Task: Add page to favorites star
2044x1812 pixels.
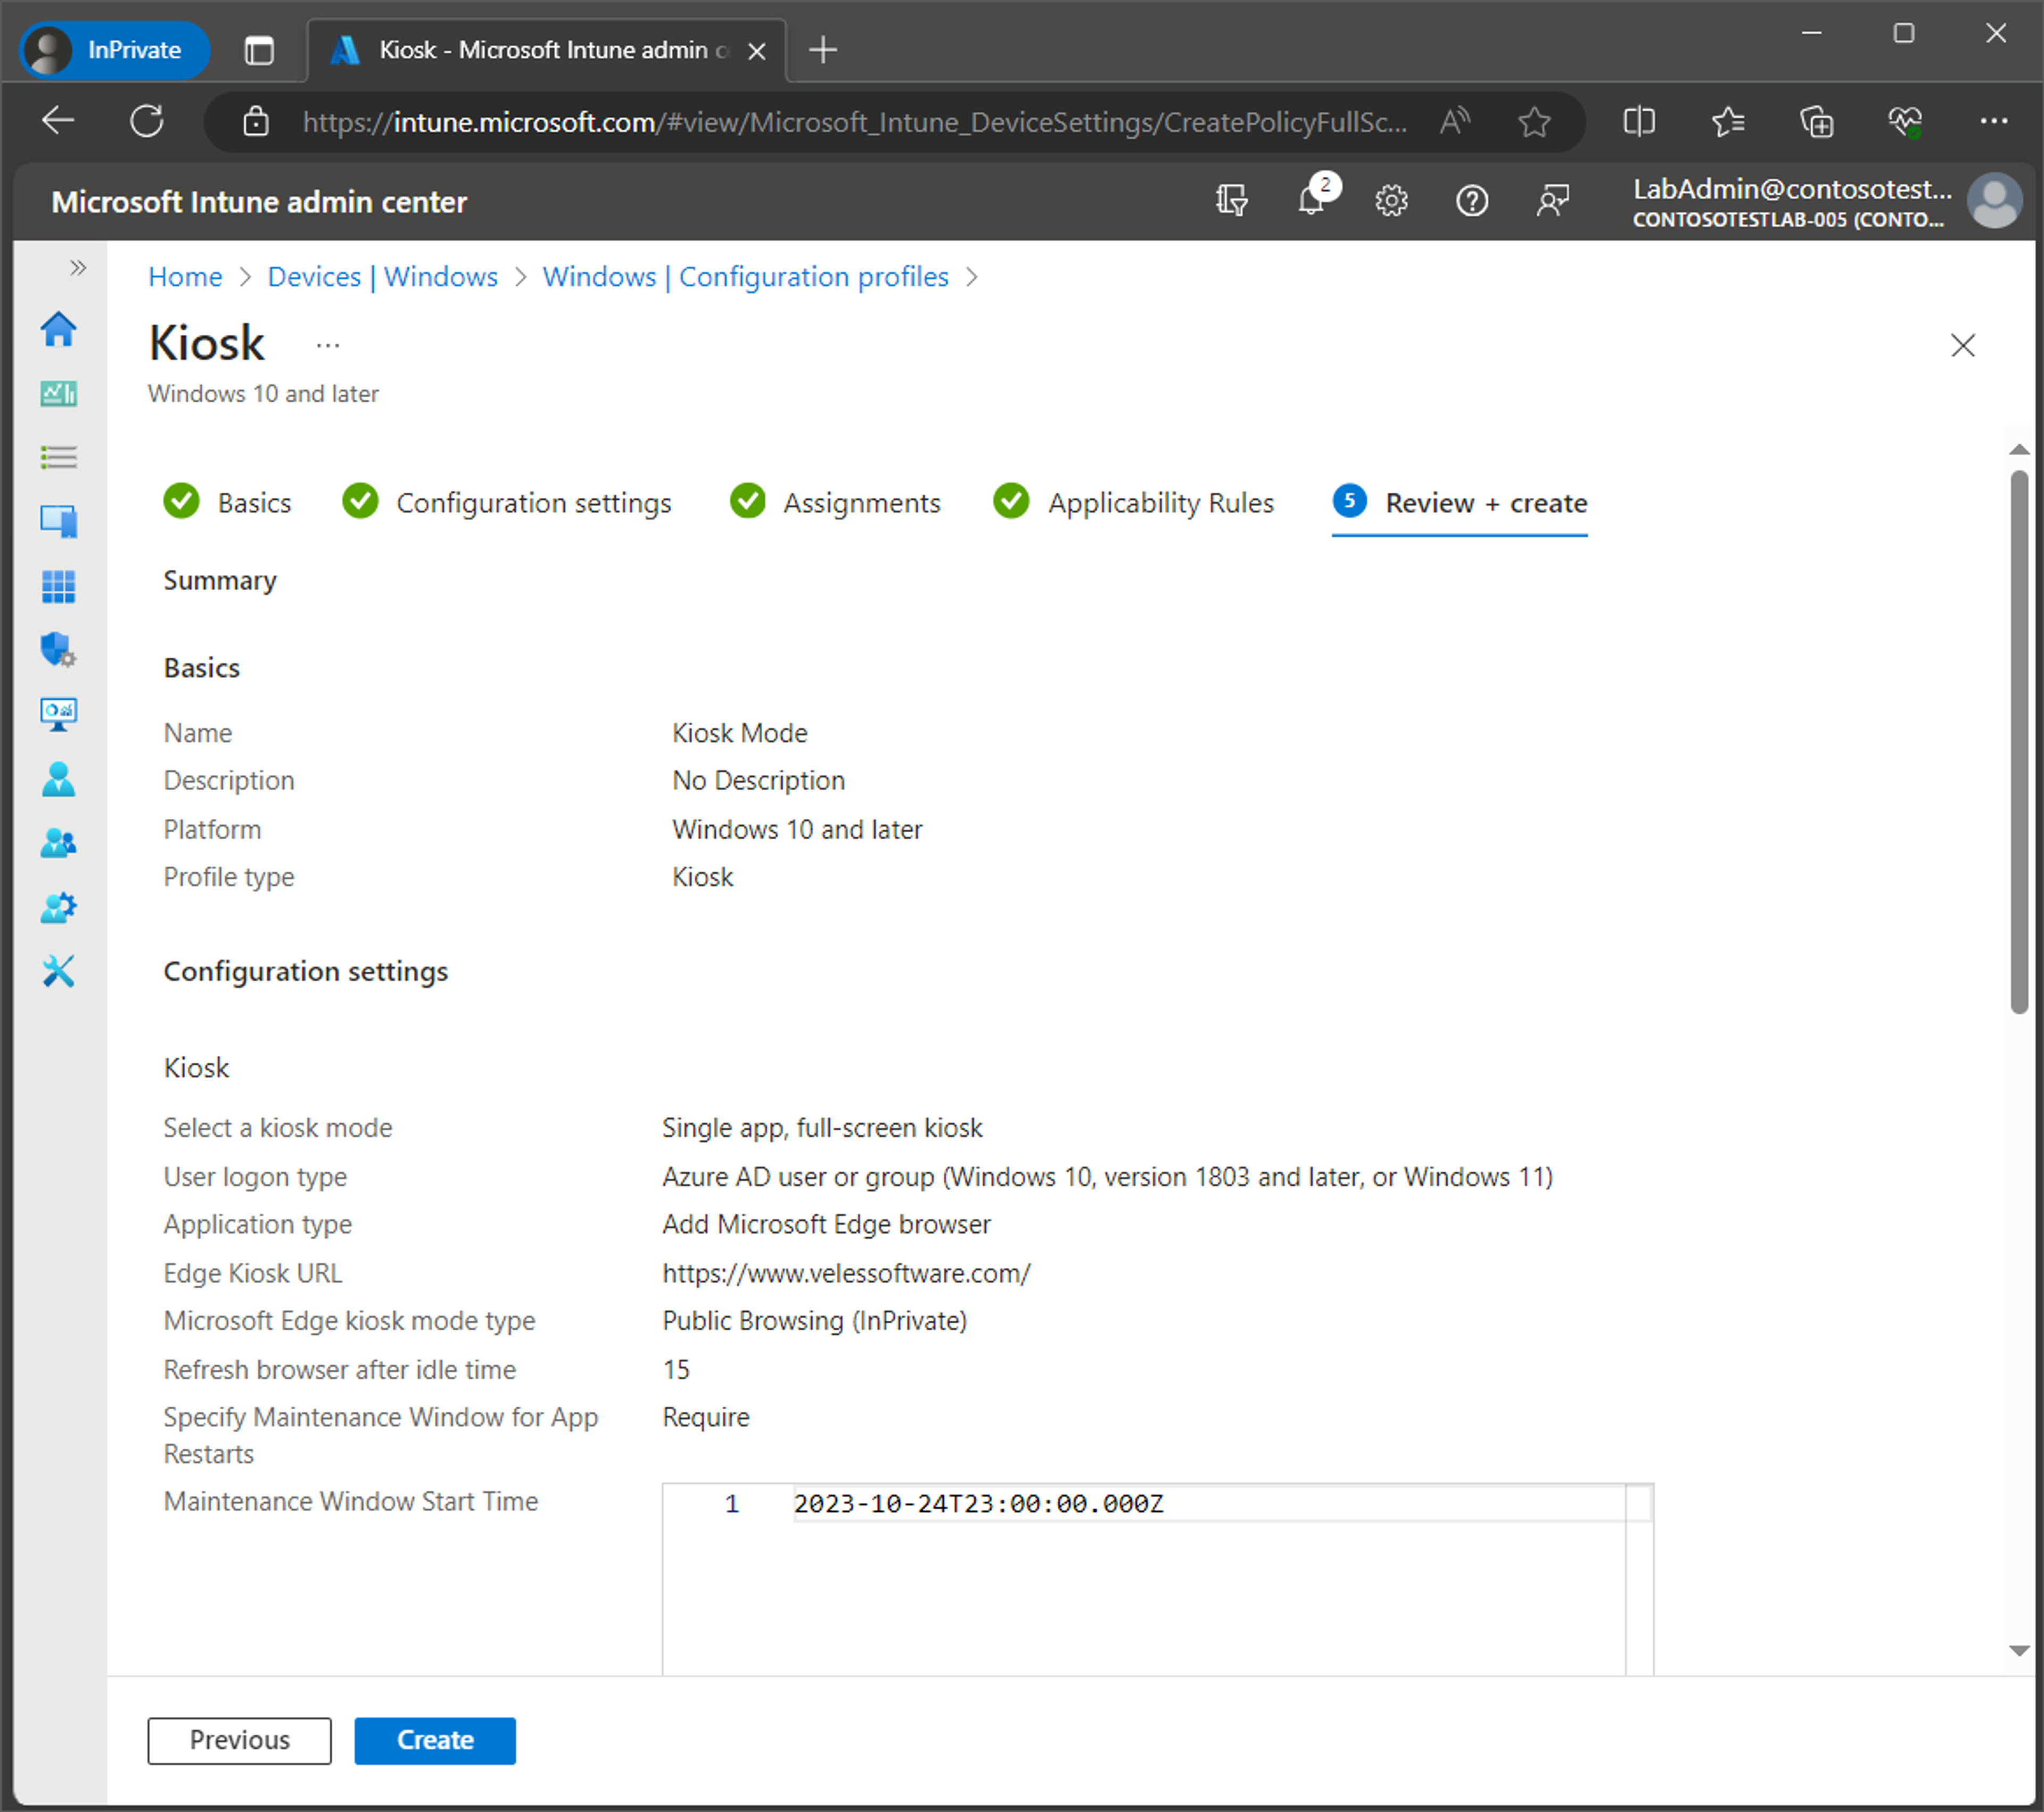Action: click(1534, 121)
